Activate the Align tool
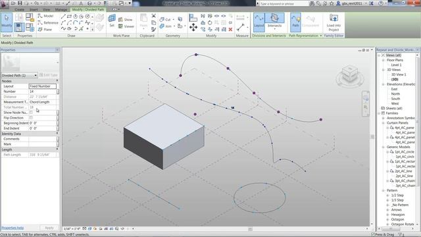The width and height of the screenshot is (421, 237). [193, 18]
